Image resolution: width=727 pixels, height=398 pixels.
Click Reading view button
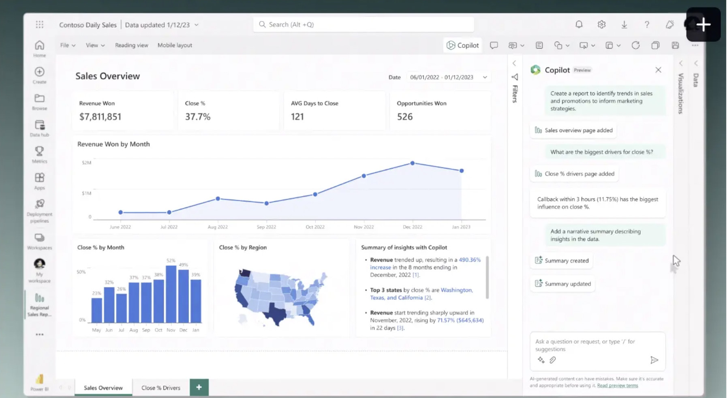(131, 45)
